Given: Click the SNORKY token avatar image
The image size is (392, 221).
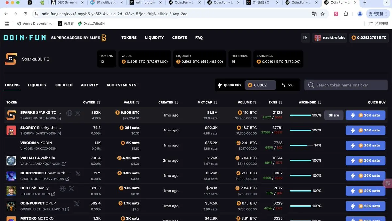Looking at the screenshot, I should click(11, 130).
